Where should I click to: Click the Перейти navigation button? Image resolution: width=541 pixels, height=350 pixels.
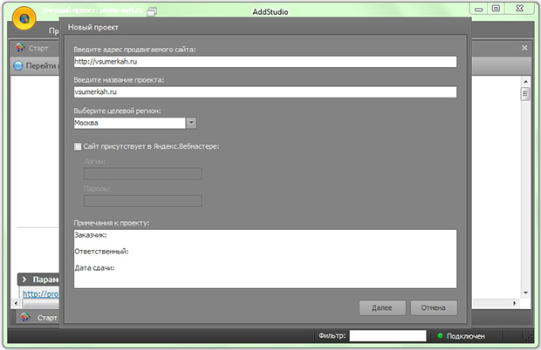[37, 65]
